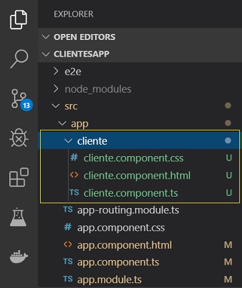Expand the e2e folder
This screenshot has height=288, width=242.
pyautogui.click(x=56, y=71)
